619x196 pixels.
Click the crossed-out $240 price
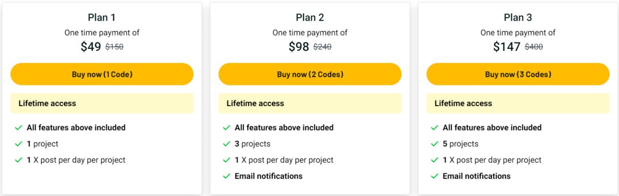coord(322,47)
